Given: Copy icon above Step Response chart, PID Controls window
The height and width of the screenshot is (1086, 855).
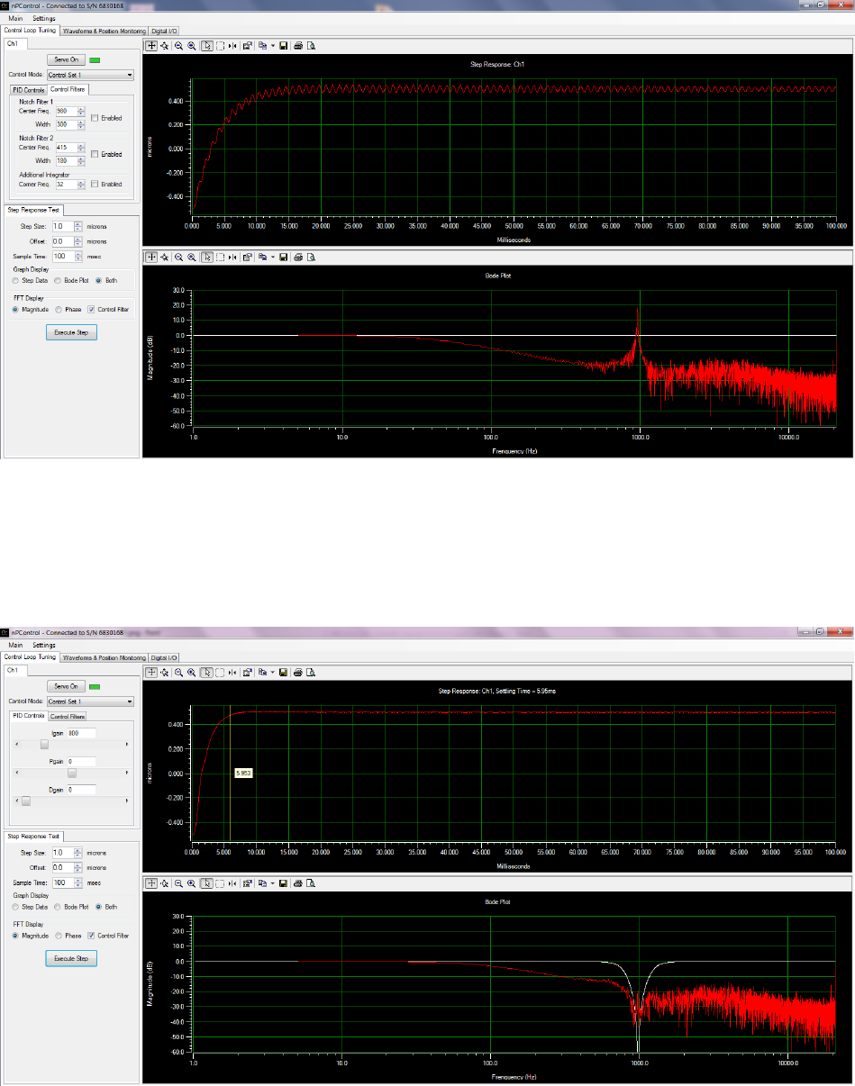Looking at the screenshot, I should [262, 672].
